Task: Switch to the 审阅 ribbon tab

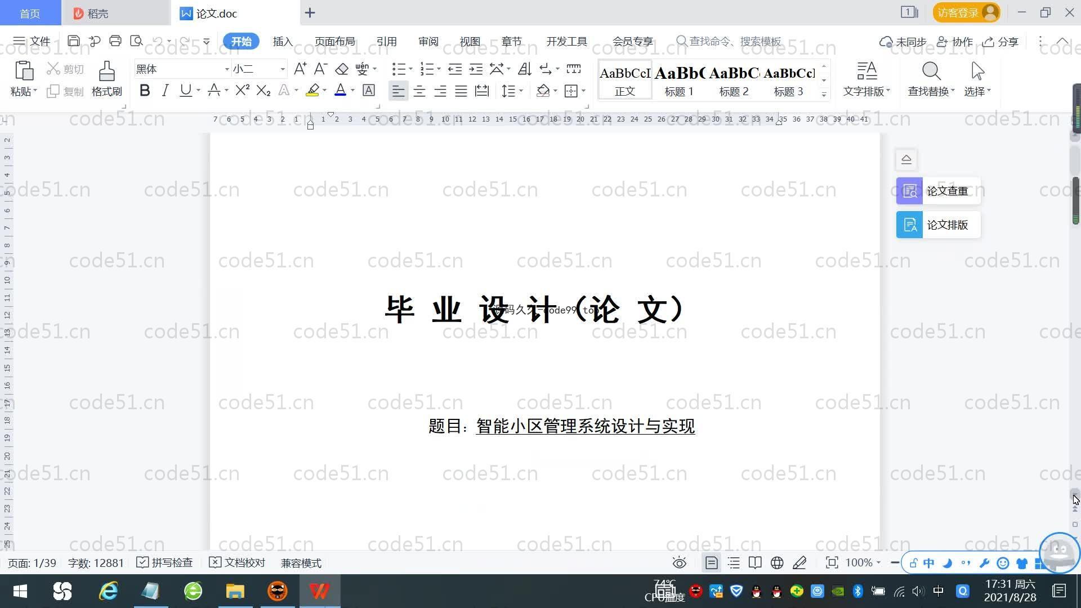Action: [428, 42]
